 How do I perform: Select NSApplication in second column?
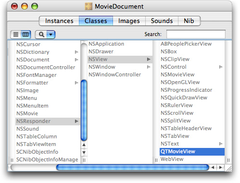[x=106, y=44]
